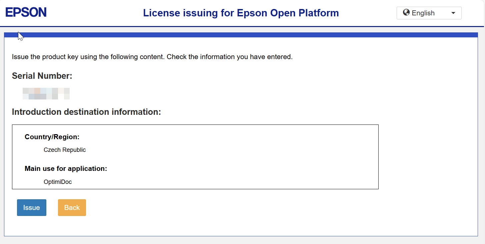The height and width of the screenshot is (244, 485).
Task: Click the word Platform in the page title
Action: tap(319, 13)
